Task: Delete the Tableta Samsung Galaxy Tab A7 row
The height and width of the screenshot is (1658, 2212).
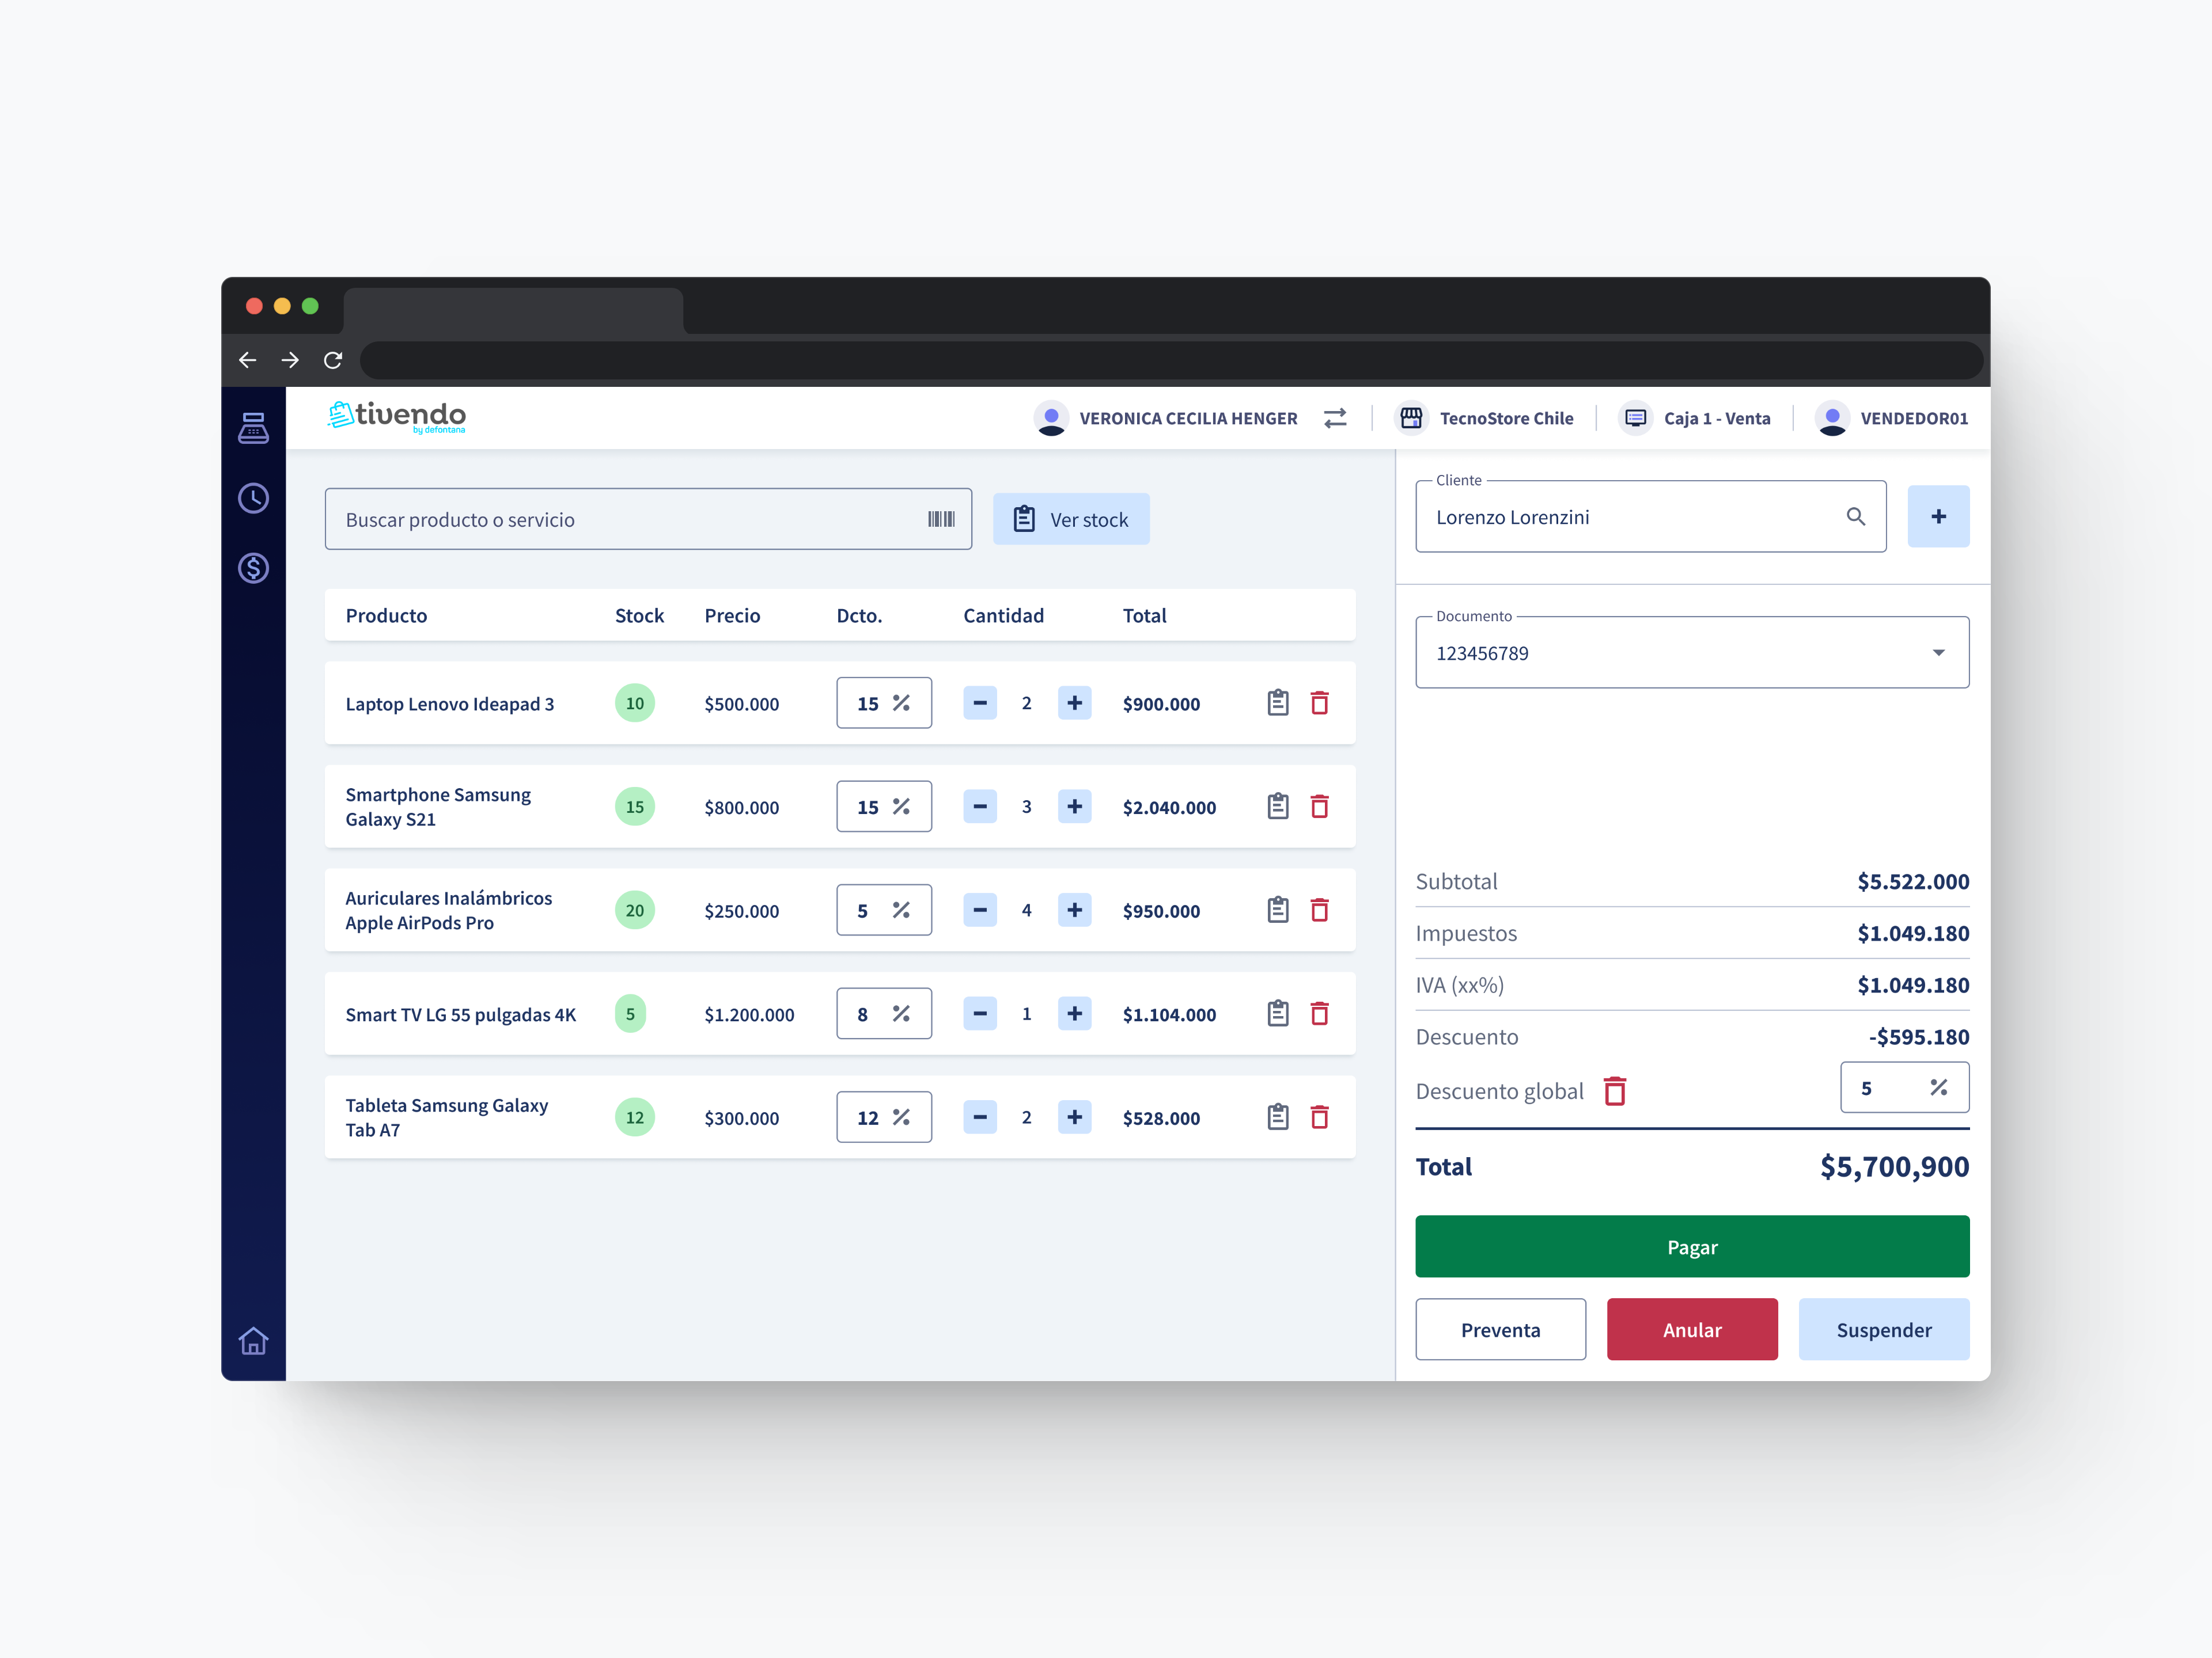Action: (1320, 1116)
